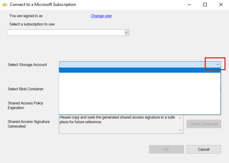Click the Select Blob Container label
Image resolution: width=229 pixels, height=163 pixels.
(x=26, y=89)
